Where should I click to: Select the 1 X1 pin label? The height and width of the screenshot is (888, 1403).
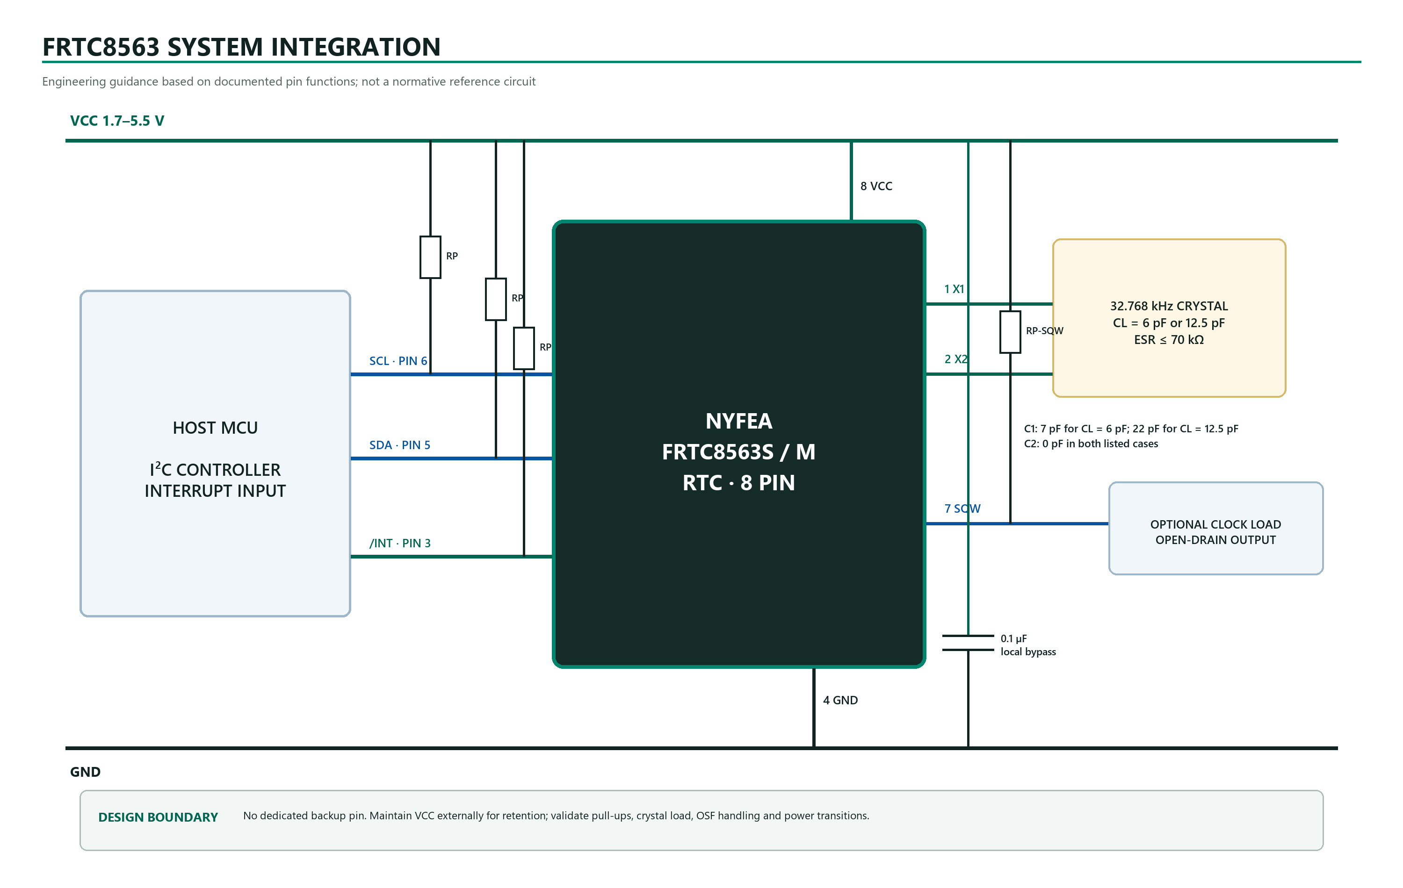[x=955, y=289]
